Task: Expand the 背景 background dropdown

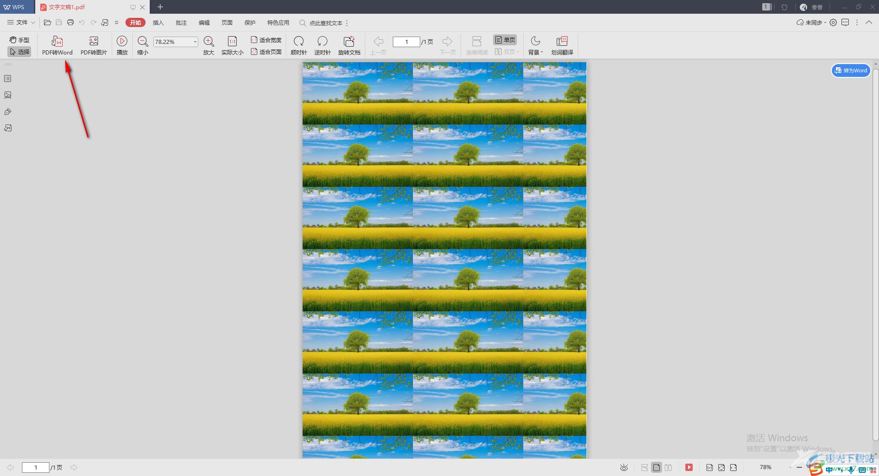Action: (x=542, y=52)
